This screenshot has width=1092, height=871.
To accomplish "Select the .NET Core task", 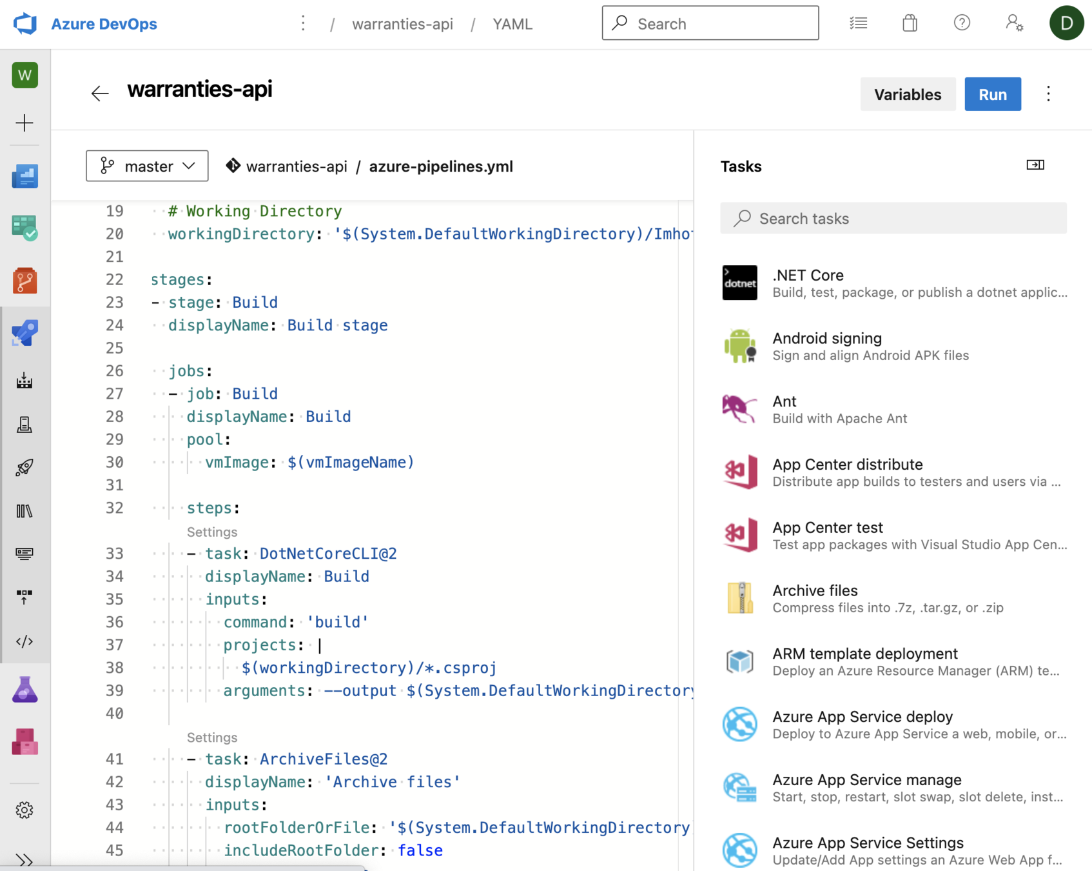I will 893,283.
